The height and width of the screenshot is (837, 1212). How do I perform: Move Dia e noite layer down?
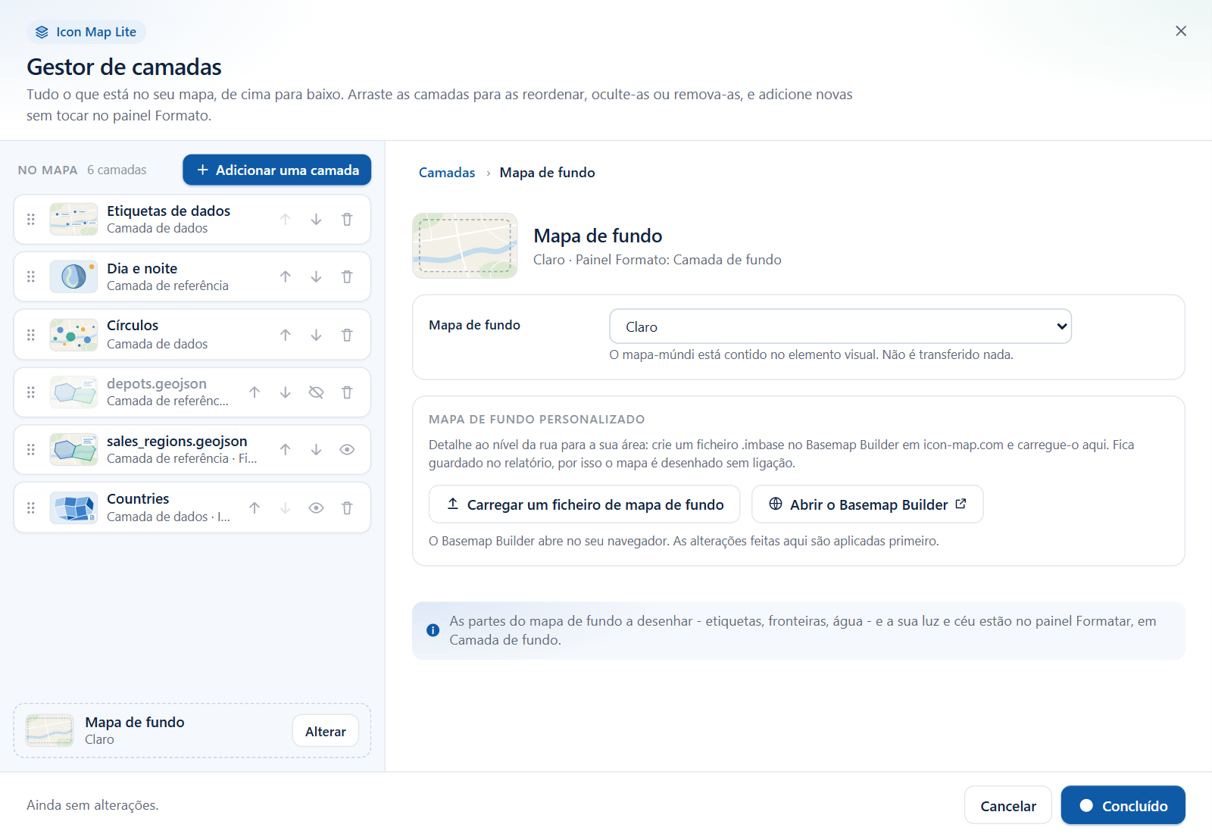(316, 277)
